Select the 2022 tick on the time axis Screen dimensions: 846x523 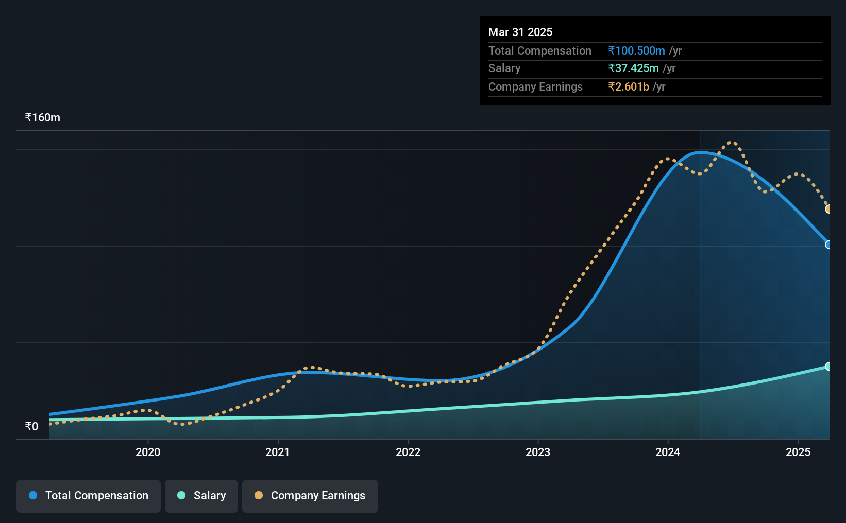click(408, 452)
